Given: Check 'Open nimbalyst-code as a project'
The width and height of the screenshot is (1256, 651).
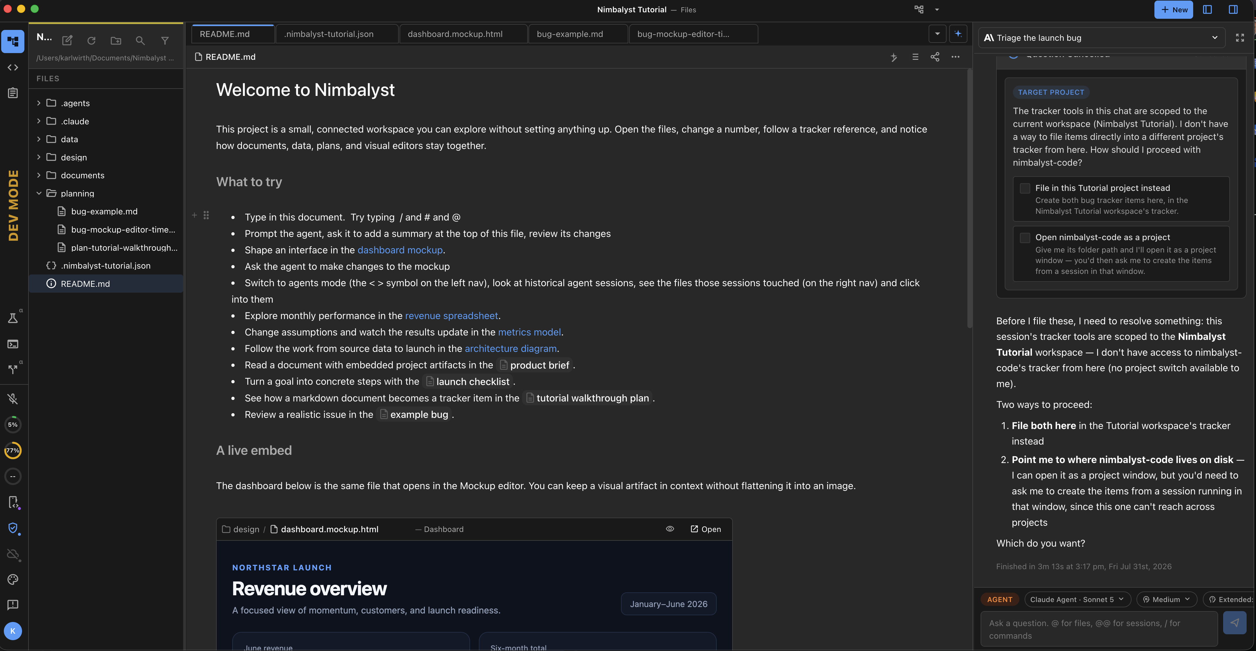Looking at the screenshot, I should click(x=1025, y=238).
